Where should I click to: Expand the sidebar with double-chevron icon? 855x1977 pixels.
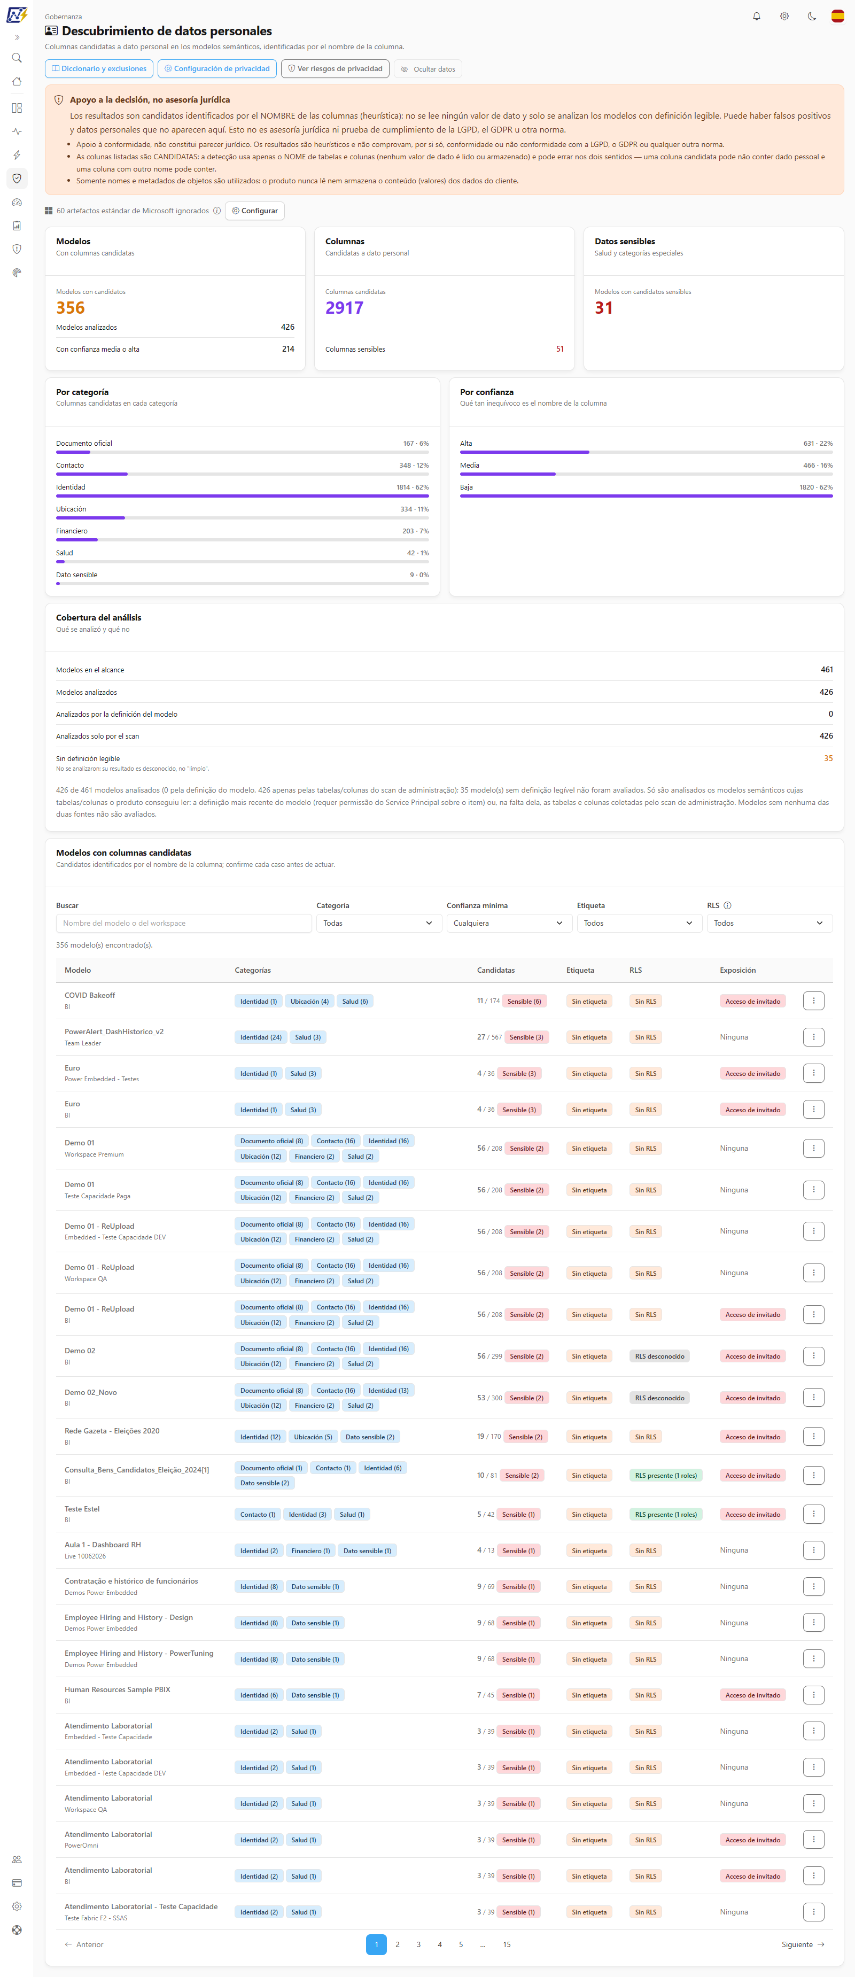[x=17, y=37]
